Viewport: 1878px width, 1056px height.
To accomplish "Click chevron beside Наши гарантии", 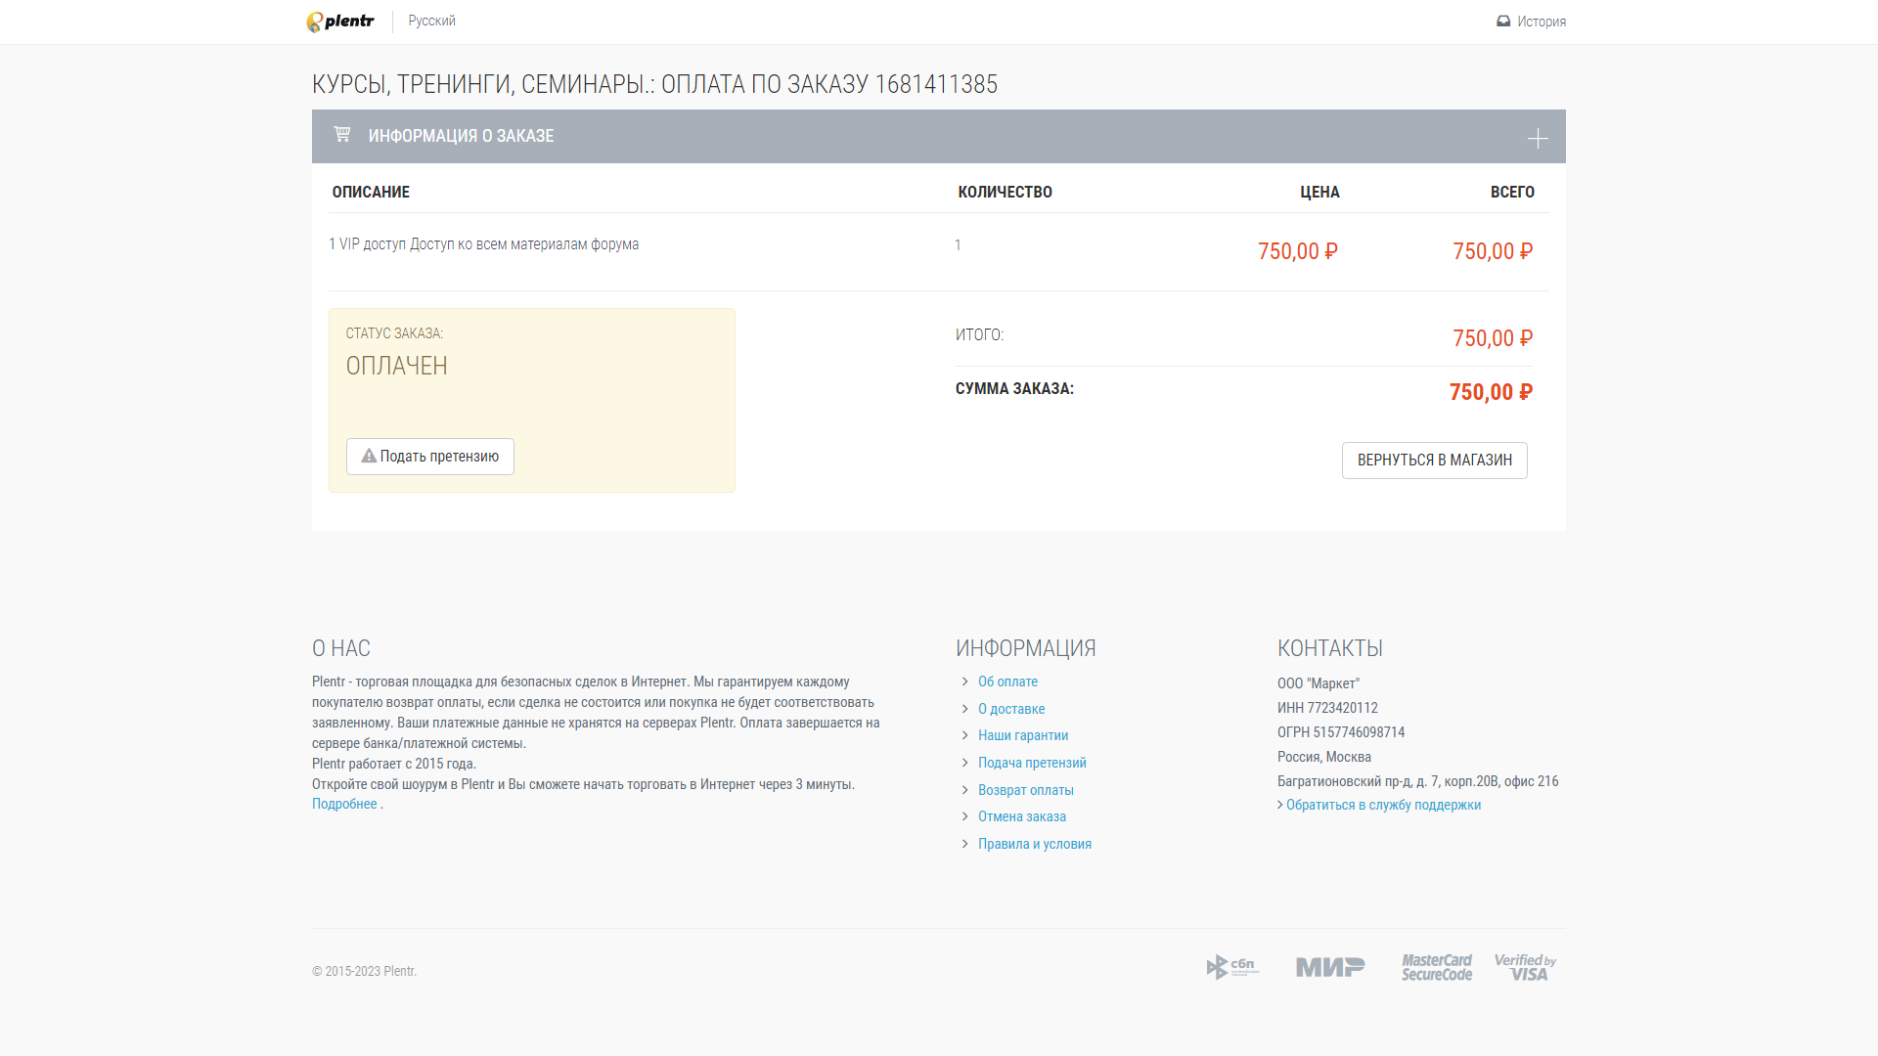I will [x=964, y=735].
